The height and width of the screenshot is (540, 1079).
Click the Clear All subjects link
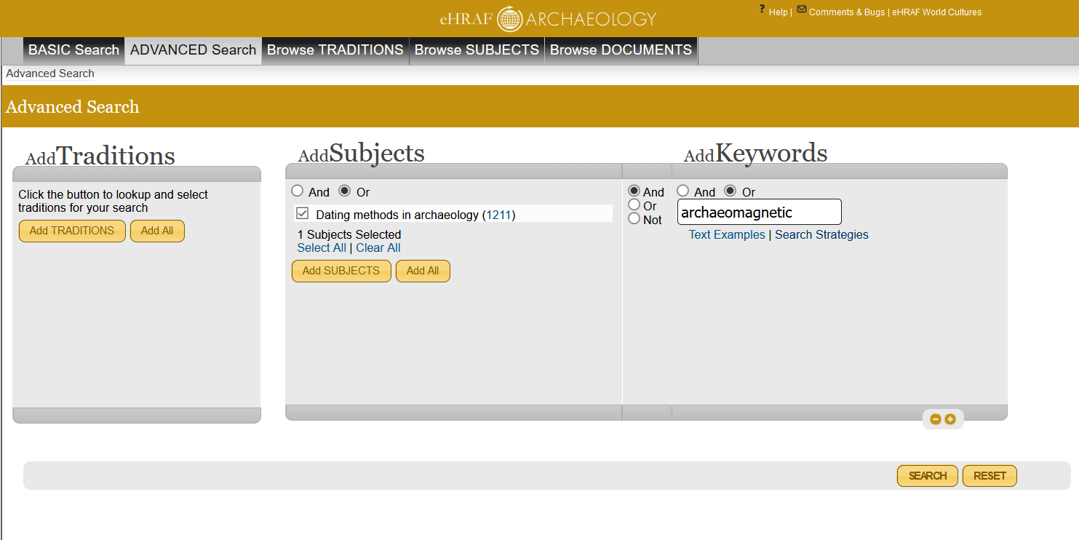point(378,247)
